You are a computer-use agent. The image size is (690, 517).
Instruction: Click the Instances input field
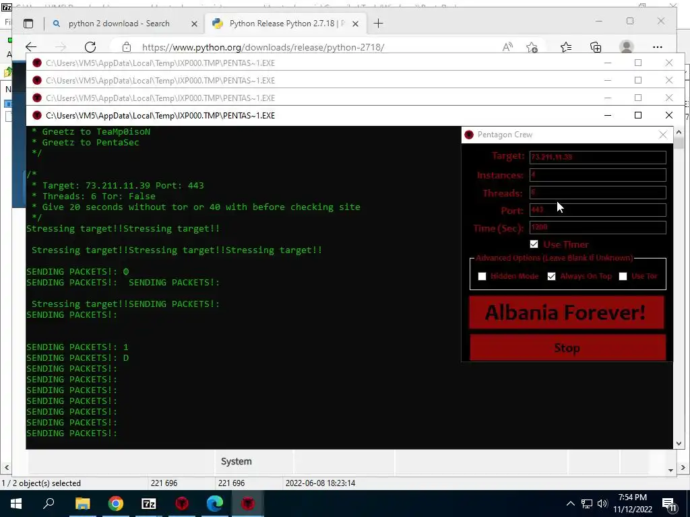pos(598,174)
